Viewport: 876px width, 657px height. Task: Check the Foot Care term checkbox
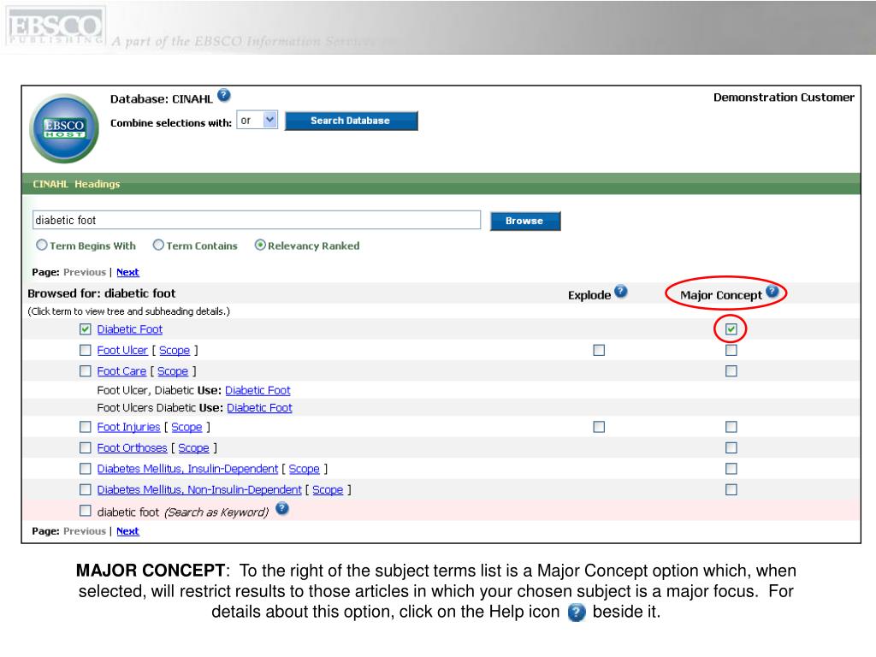click(85, 371)
